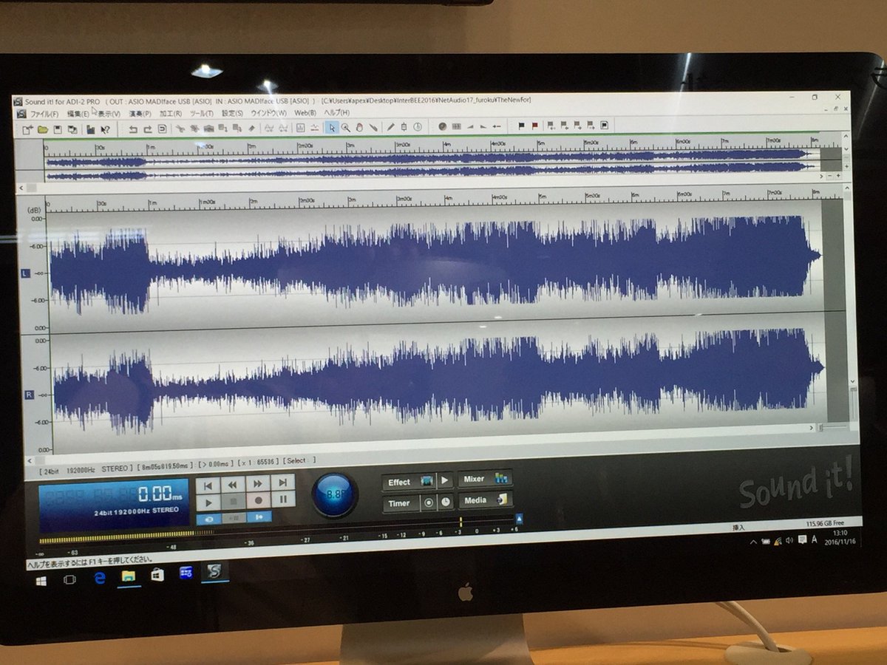This screenshot has width=887, height=665.
Task: Open the 加工(R) menu
Action: [171, 113]
